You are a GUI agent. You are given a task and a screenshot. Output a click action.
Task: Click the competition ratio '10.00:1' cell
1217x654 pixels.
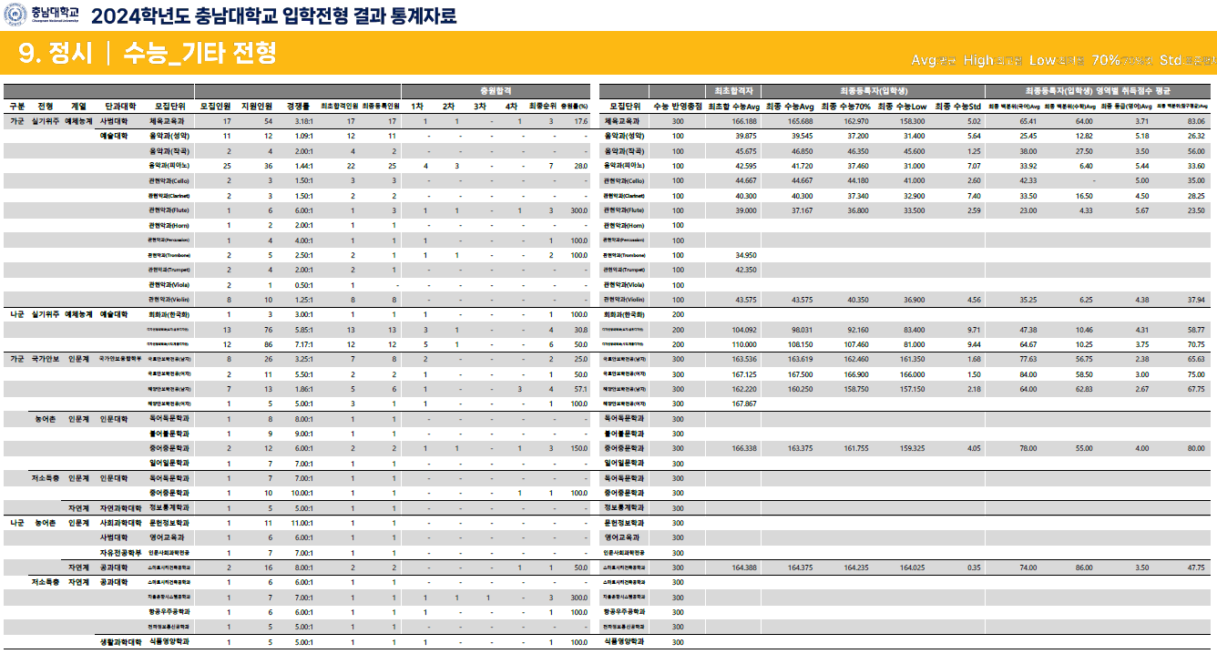[302, 493]
